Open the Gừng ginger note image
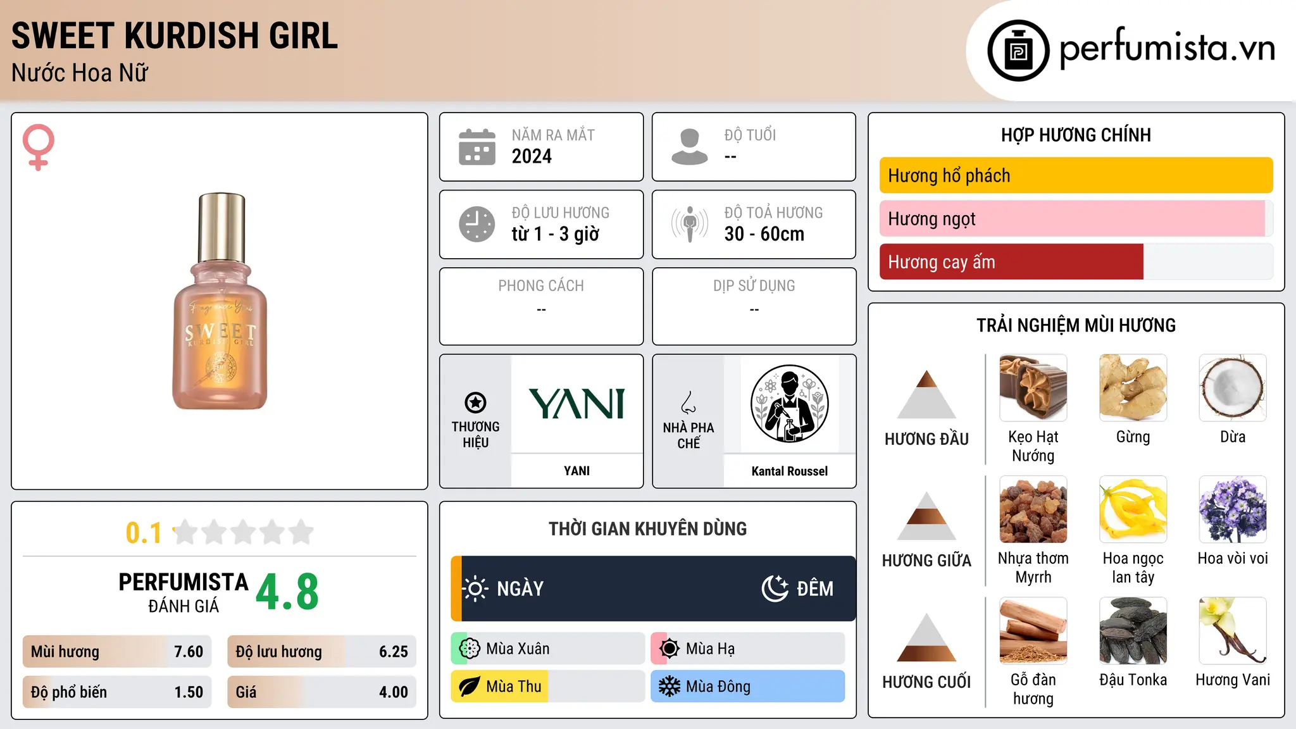1296x729 pixels. (x=1133, y=388)
